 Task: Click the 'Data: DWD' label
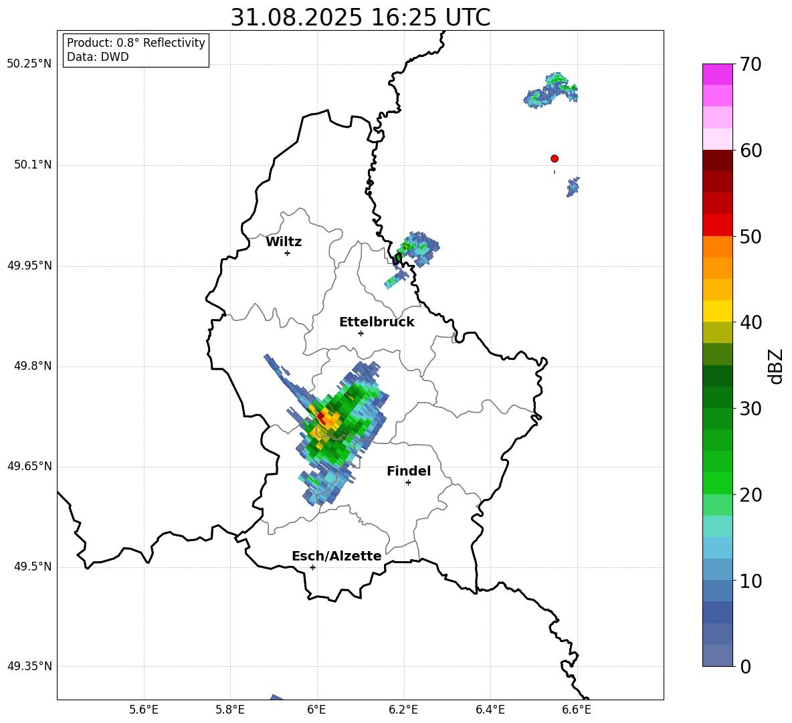tap(98, 57)
